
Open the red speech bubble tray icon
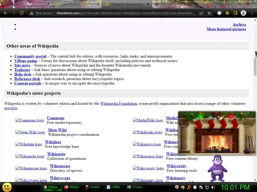(177, 187)
